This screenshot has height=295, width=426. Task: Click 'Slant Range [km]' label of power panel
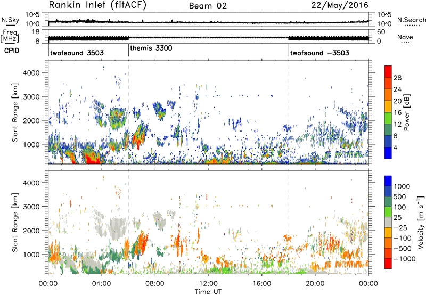pos(15,112)
